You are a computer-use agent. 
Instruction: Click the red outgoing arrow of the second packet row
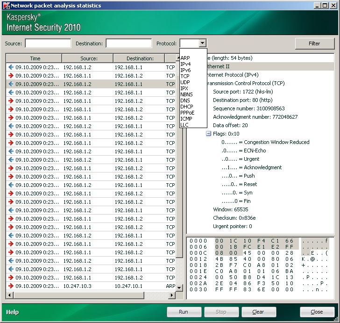click(x=11, y=76)
